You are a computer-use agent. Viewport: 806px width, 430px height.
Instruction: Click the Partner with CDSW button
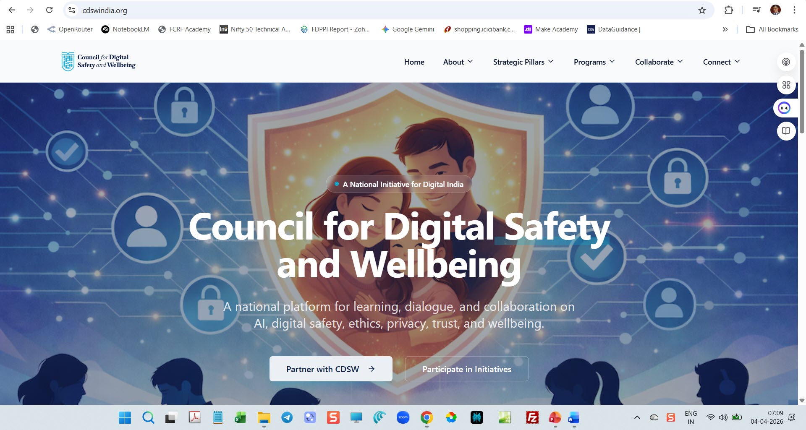point(330,369)
